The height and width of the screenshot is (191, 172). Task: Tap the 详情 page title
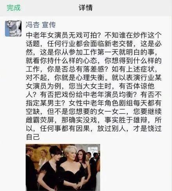click(x=86, y=8)
